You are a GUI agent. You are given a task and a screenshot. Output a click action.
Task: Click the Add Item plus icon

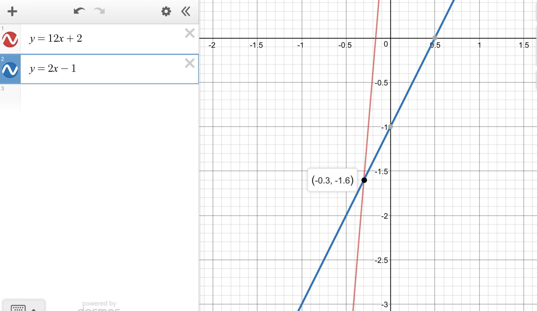coord(12,12)
